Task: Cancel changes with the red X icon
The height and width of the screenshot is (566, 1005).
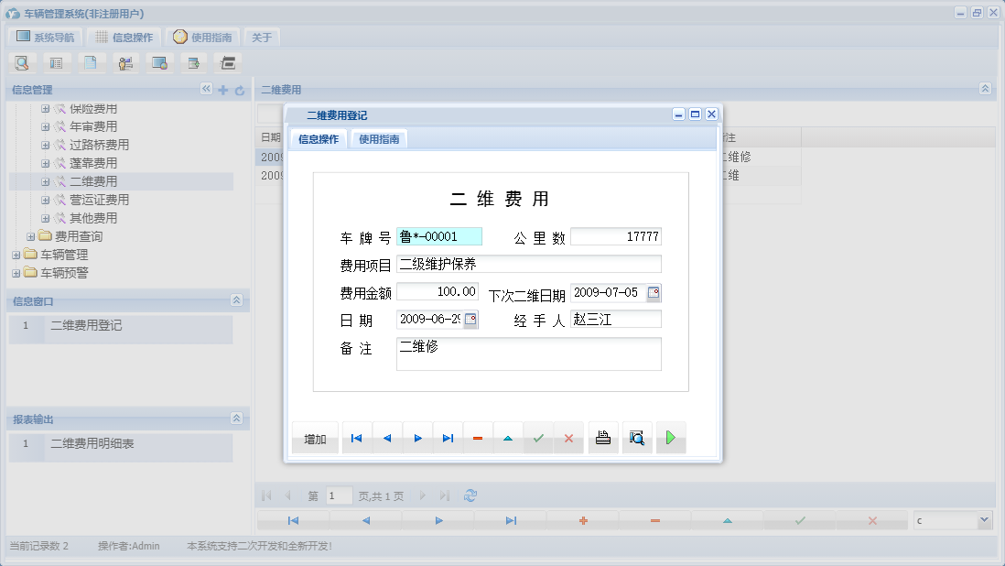Action: coord(568,438)
